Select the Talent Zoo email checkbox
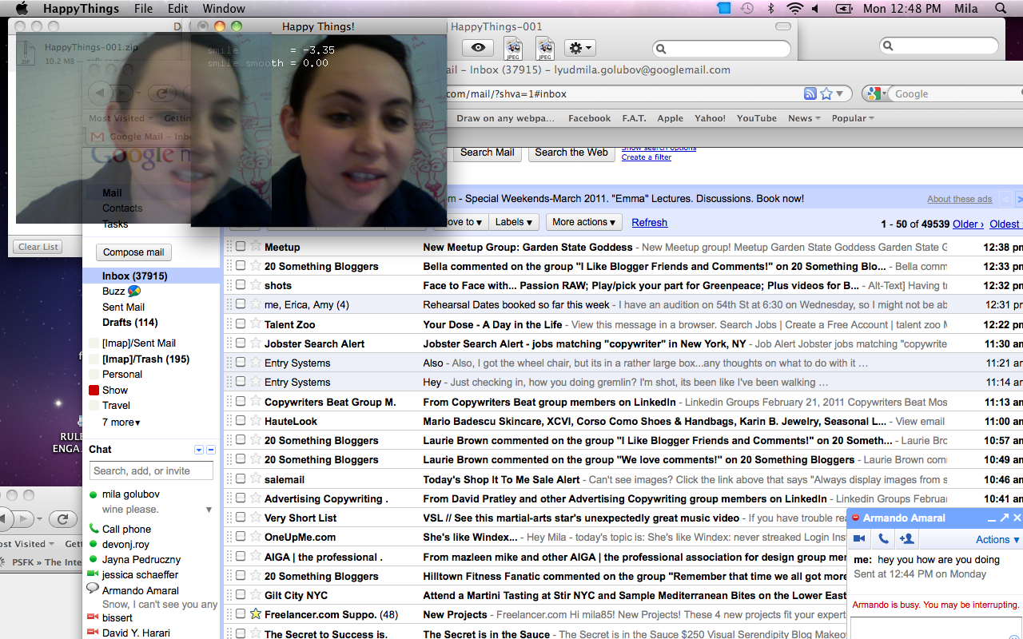Viewport: 1023px width, 639px height. coord(241,324)
